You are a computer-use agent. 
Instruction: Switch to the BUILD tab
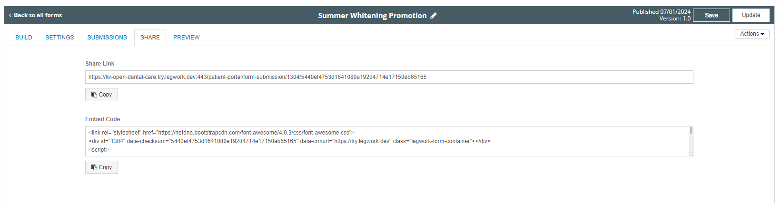[x=24, y=38]
